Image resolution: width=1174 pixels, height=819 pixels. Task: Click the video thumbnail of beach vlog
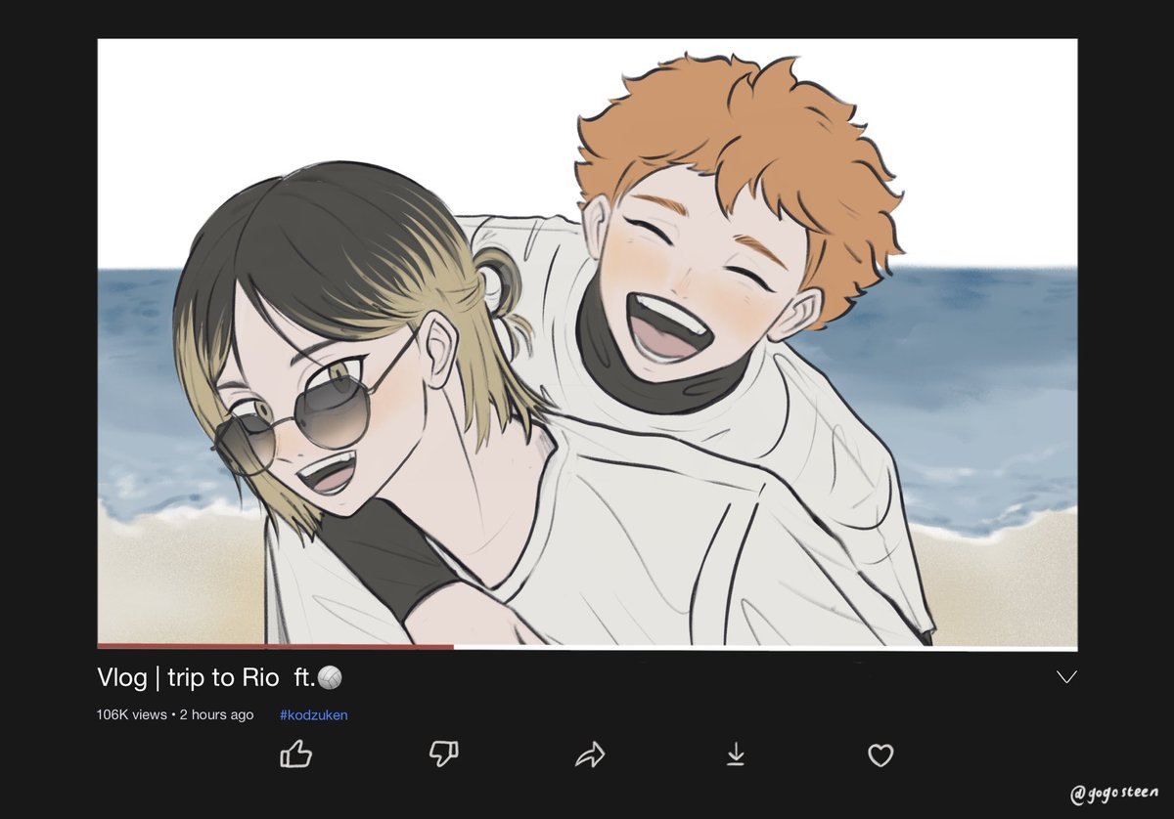coord(587,342)
